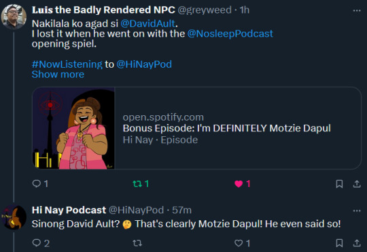This screenshot has height=252, width=367.
Task: Bookmark the Hi Nay Podcast reply
Action: [x=339, y=243]
